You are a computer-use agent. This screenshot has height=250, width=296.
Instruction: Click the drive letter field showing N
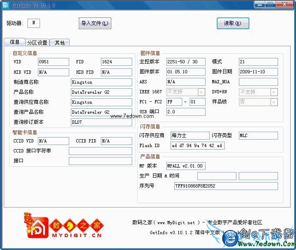pos(34,23)
